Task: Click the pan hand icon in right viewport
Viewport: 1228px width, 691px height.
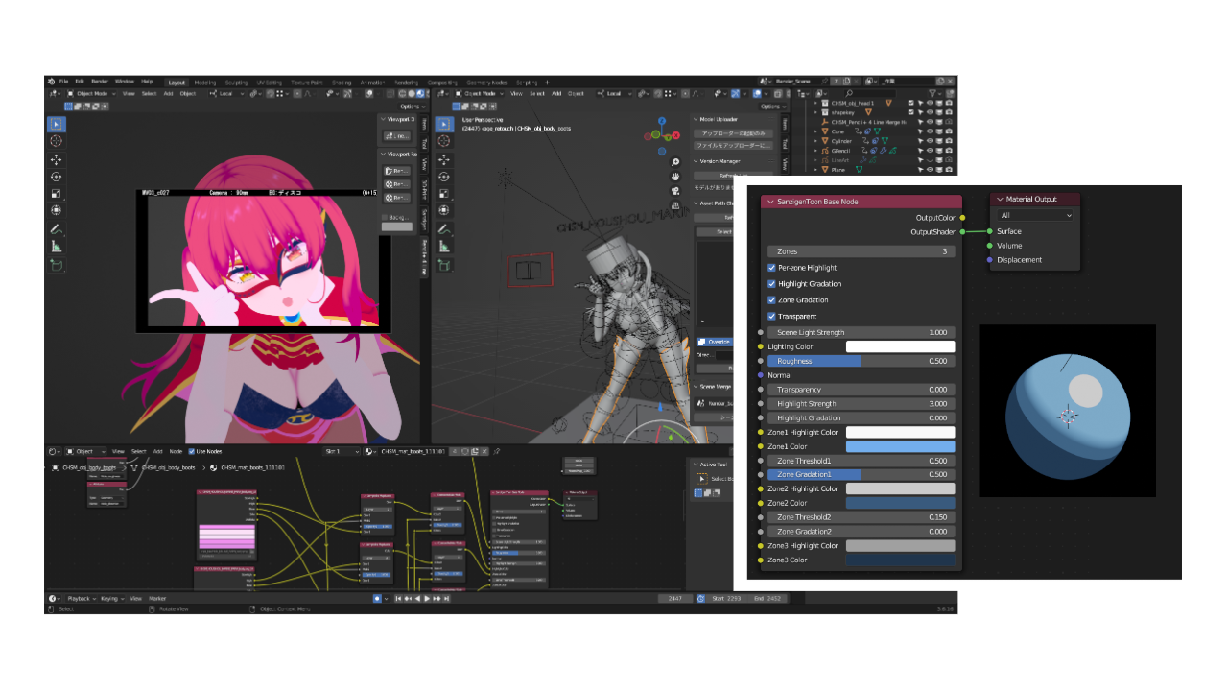Action: pos(675,177)
